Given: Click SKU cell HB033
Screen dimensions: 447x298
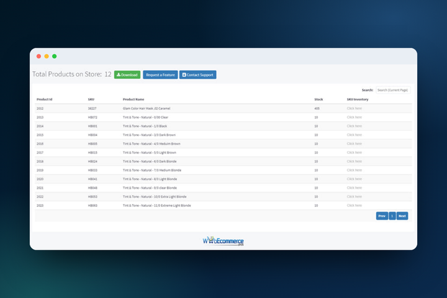Looking at the screenshot, I should click(93, 170).
